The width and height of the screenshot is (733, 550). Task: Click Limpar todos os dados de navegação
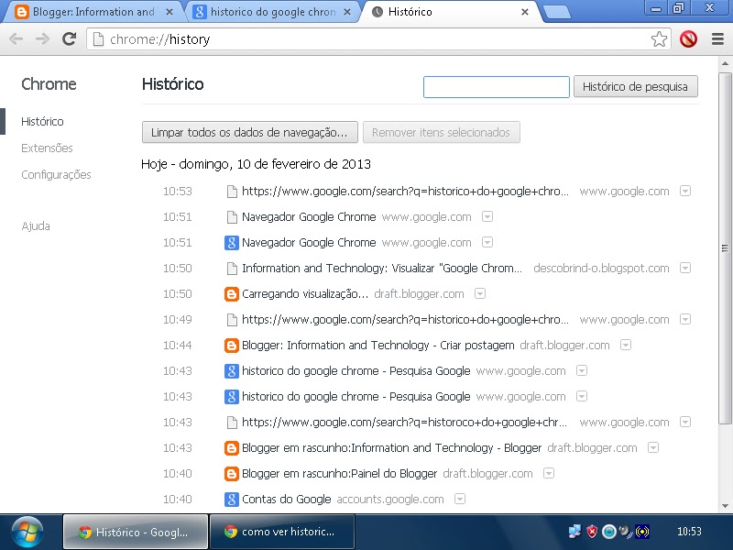249,132
